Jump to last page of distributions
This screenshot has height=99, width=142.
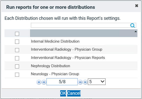pyautogui.click(x=85, y=82)
